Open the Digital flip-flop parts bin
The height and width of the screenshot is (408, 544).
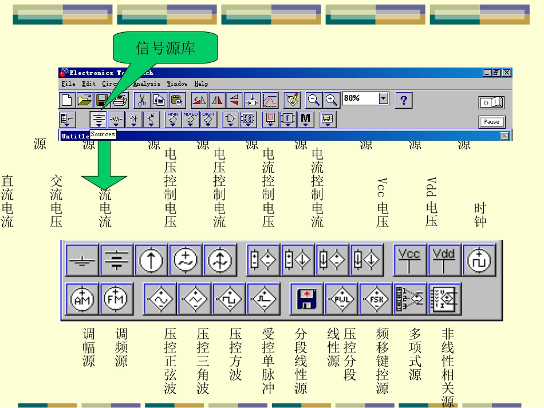(x=248, y=119)
